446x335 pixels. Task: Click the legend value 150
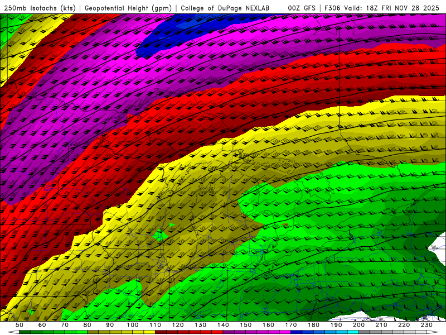click(246, 325)
